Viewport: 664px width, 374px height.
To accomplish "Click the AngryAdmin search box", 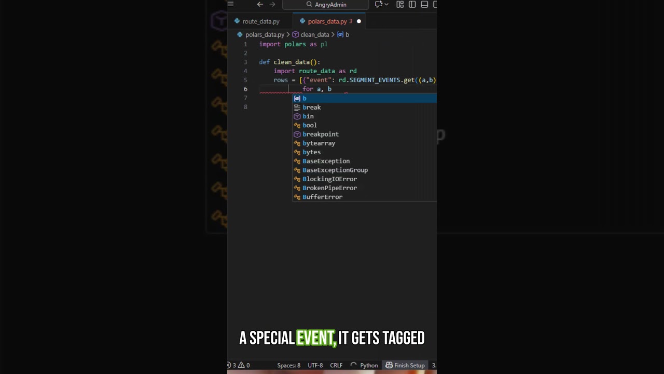I will [x=326, y=5].
